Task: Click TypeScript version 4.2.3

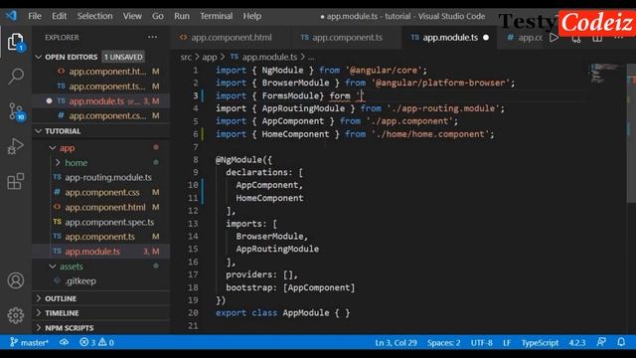Action: click(x=576, y=342)
